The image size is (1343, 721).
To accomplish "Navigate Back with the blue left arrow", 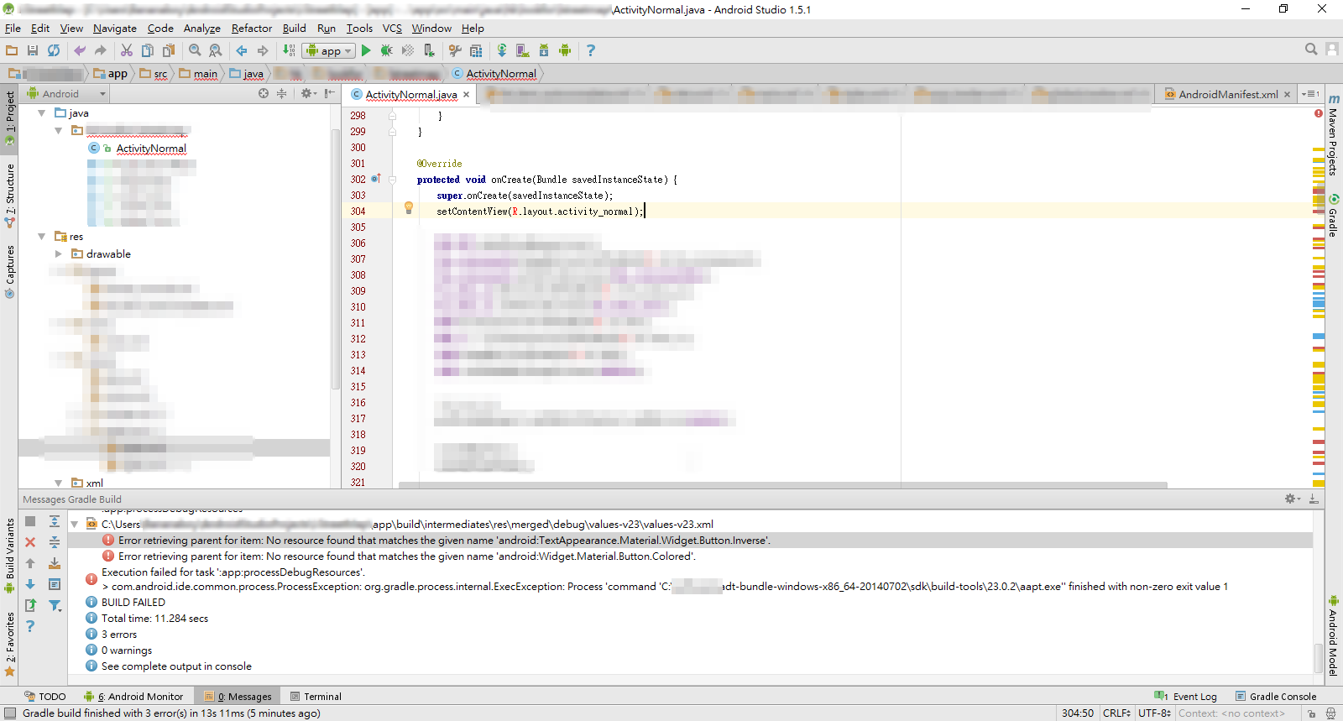I will click(242, 50).
